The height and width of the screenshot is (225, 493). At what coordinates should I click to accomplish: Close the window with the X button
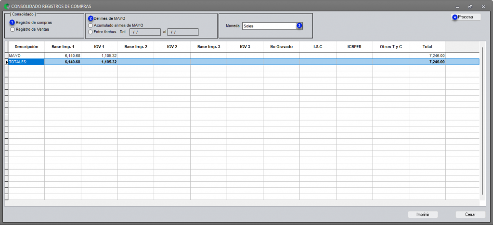coord(483,7)
